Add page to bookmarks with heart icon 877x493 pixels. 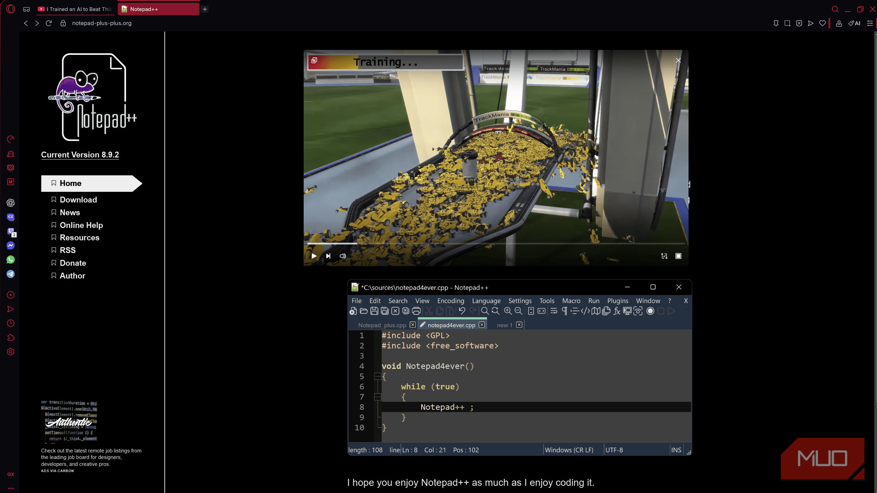822,23
